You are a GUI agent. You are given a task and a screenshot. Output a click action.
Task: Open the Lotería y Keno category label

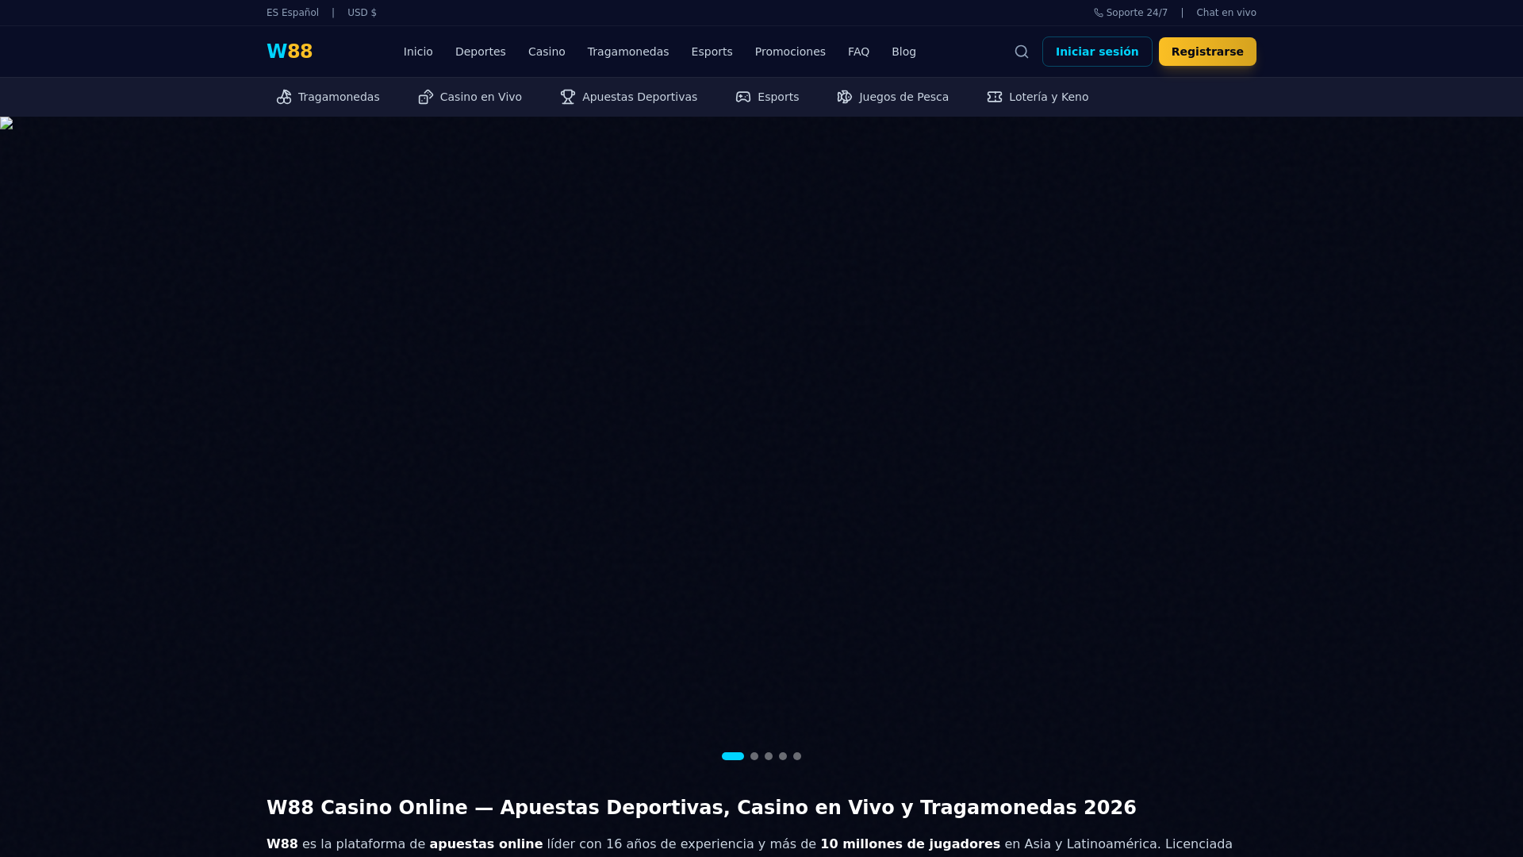[x=1049, y=97]
